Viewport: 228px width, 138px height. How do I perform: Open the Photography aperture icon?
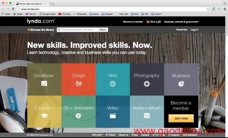click(x=147, y=84)
